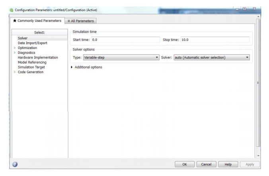Choose Simulation Target from the list

31,67
